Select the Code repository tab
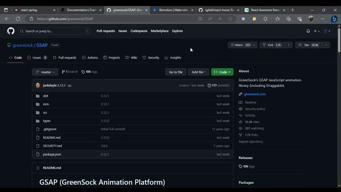Viewport: 341px width, 192px height. click(15, 58)
